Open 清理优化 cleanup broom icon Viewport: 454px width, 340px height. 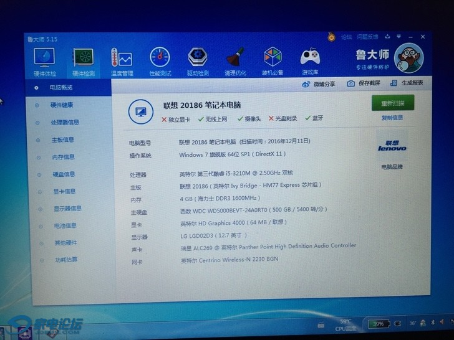(x=235, y=61)
